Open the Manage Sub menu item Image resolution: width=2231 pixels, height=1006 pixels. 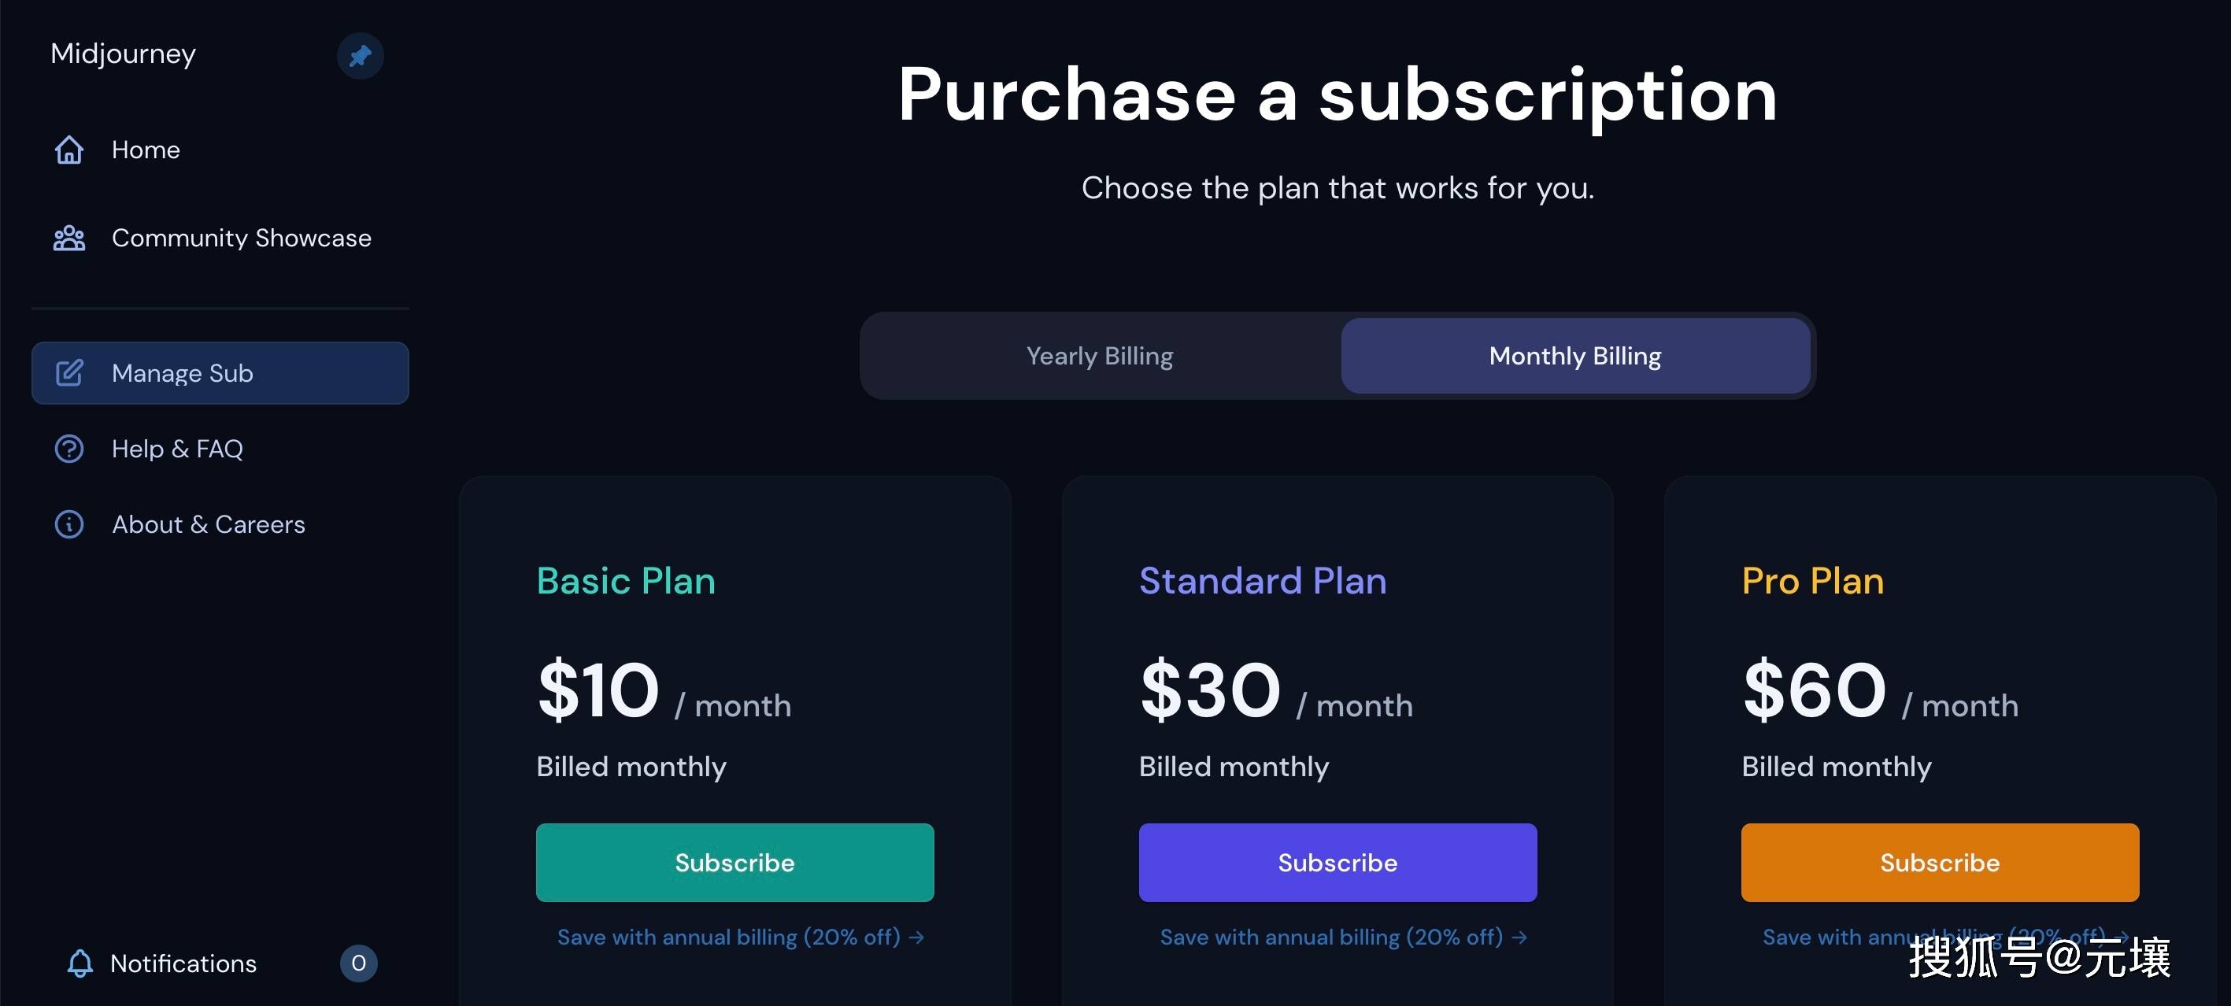coord(220,373)
